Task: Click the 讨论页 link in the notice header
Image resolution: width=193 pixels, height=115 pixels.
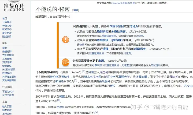Action: click(134, 26)
